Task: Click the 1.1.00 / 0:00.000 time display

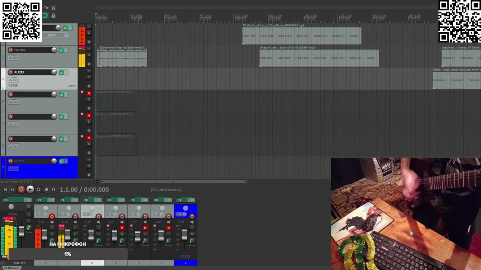Action: point(84,189)
